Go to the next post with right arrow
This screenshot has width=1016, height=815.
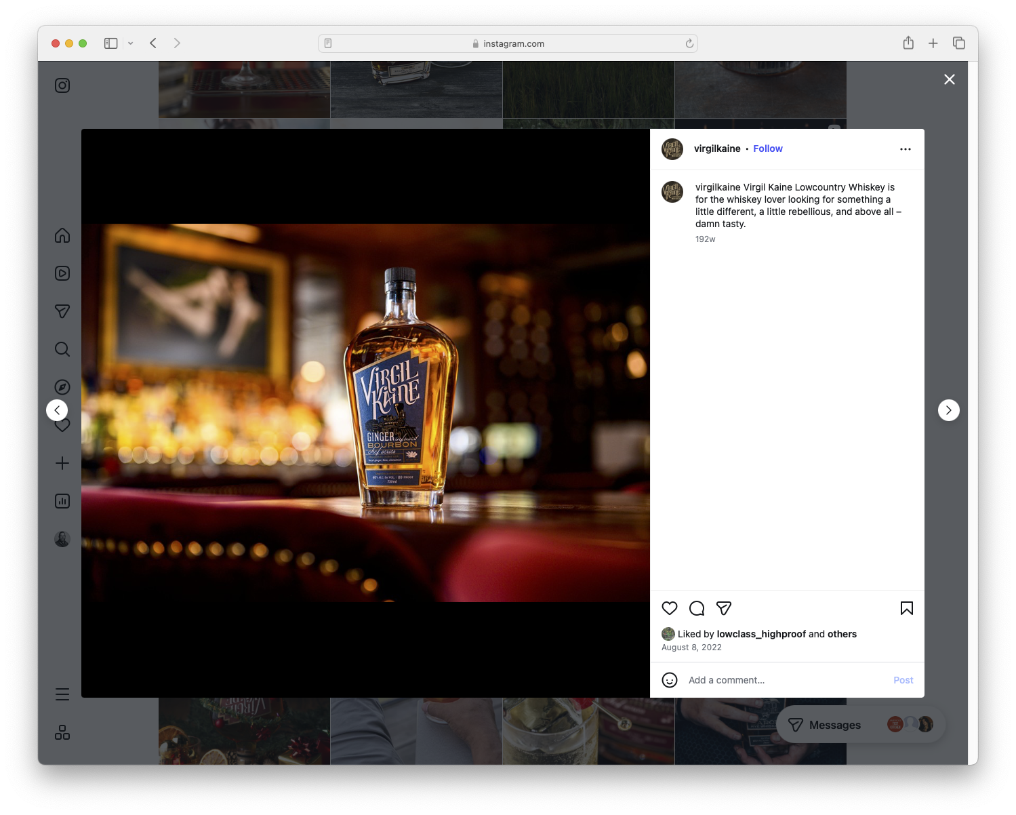tap(948, 410)
